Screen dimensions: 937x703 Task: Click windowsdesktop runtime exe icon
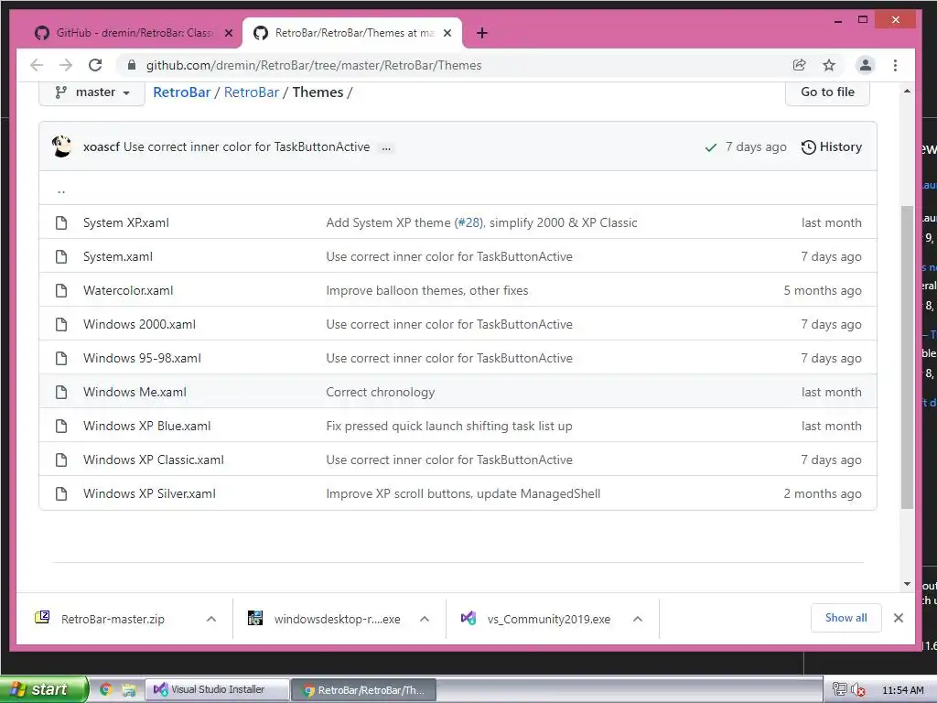(x=255, y=618)
